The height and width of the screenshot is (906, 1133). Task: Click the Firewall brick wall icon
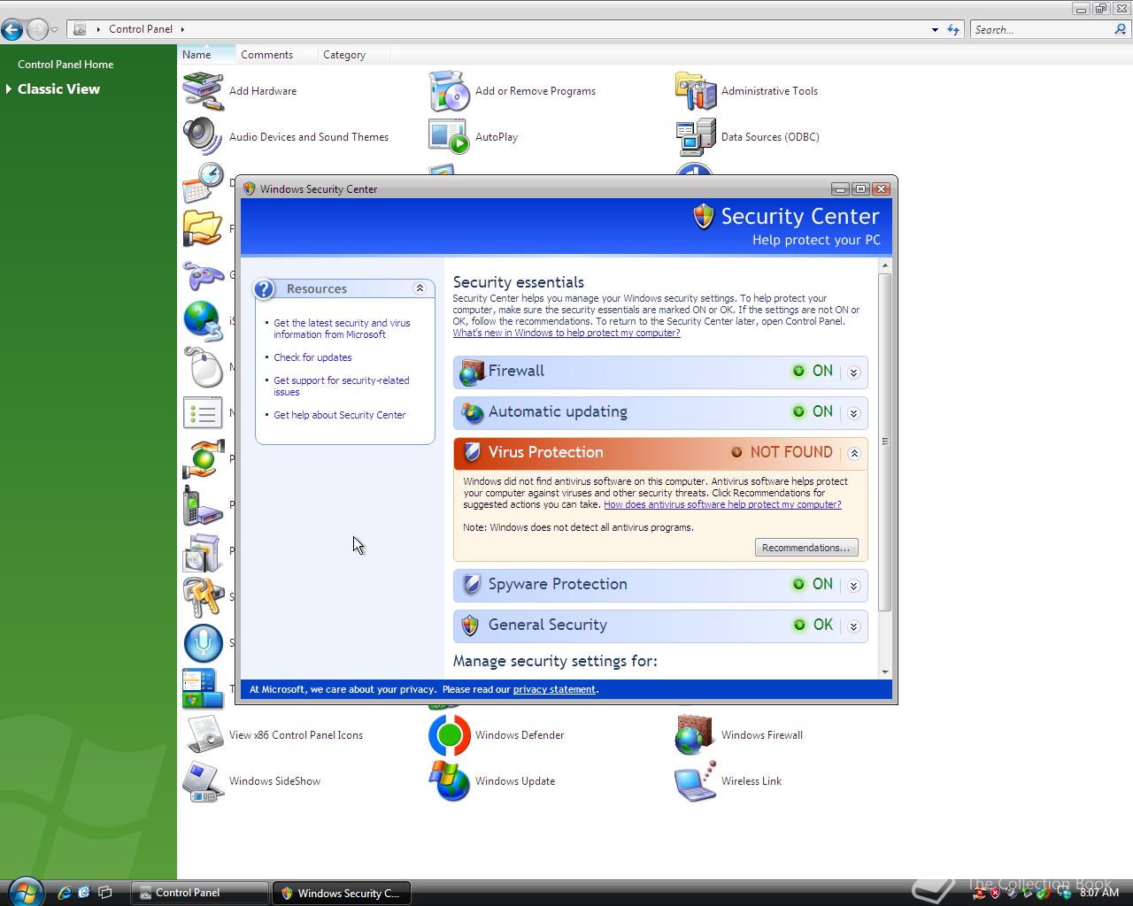[472, 372]
